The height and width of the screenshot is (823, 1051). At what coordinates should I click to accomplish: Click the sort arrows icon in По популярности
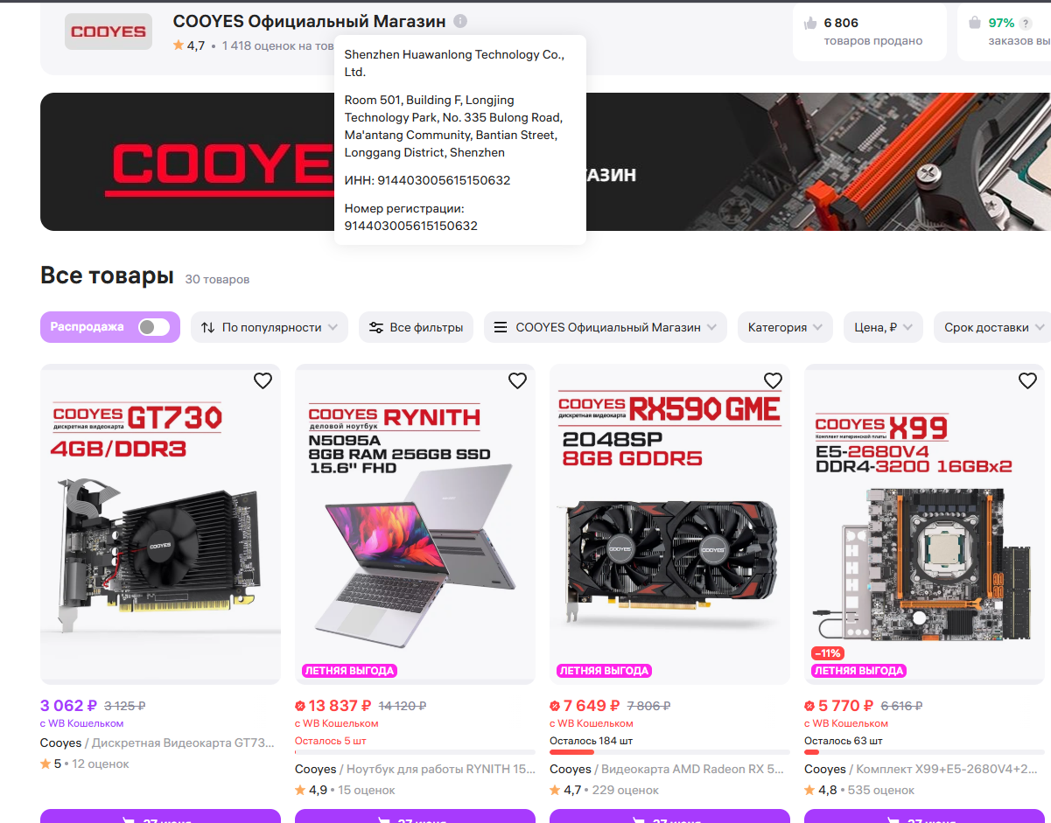coord(207,327)
